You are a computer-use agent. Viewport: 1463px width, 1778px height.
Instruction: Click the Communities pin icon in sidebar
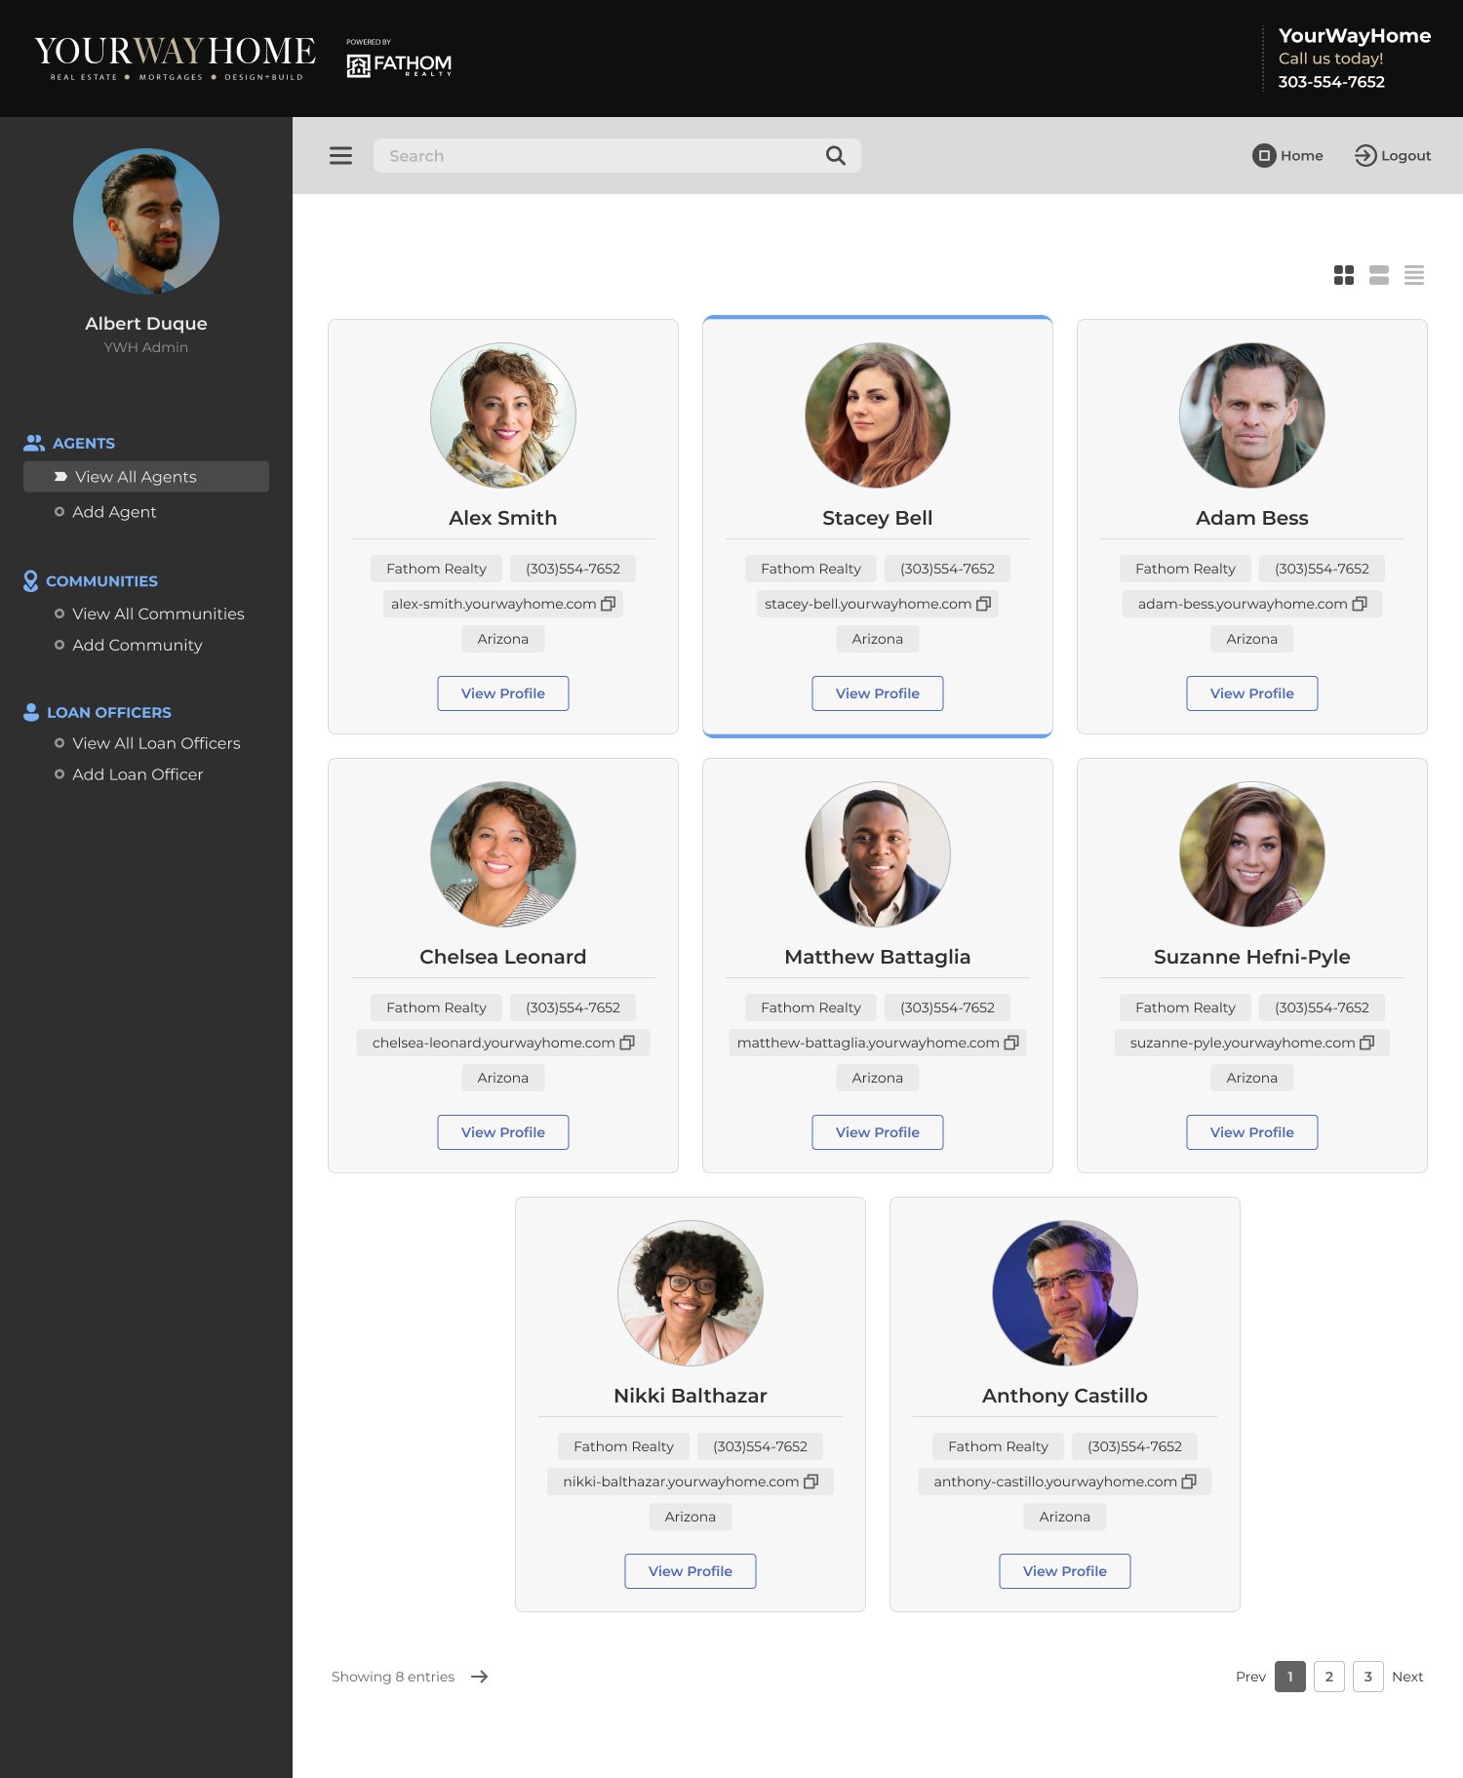pos(31,581)
